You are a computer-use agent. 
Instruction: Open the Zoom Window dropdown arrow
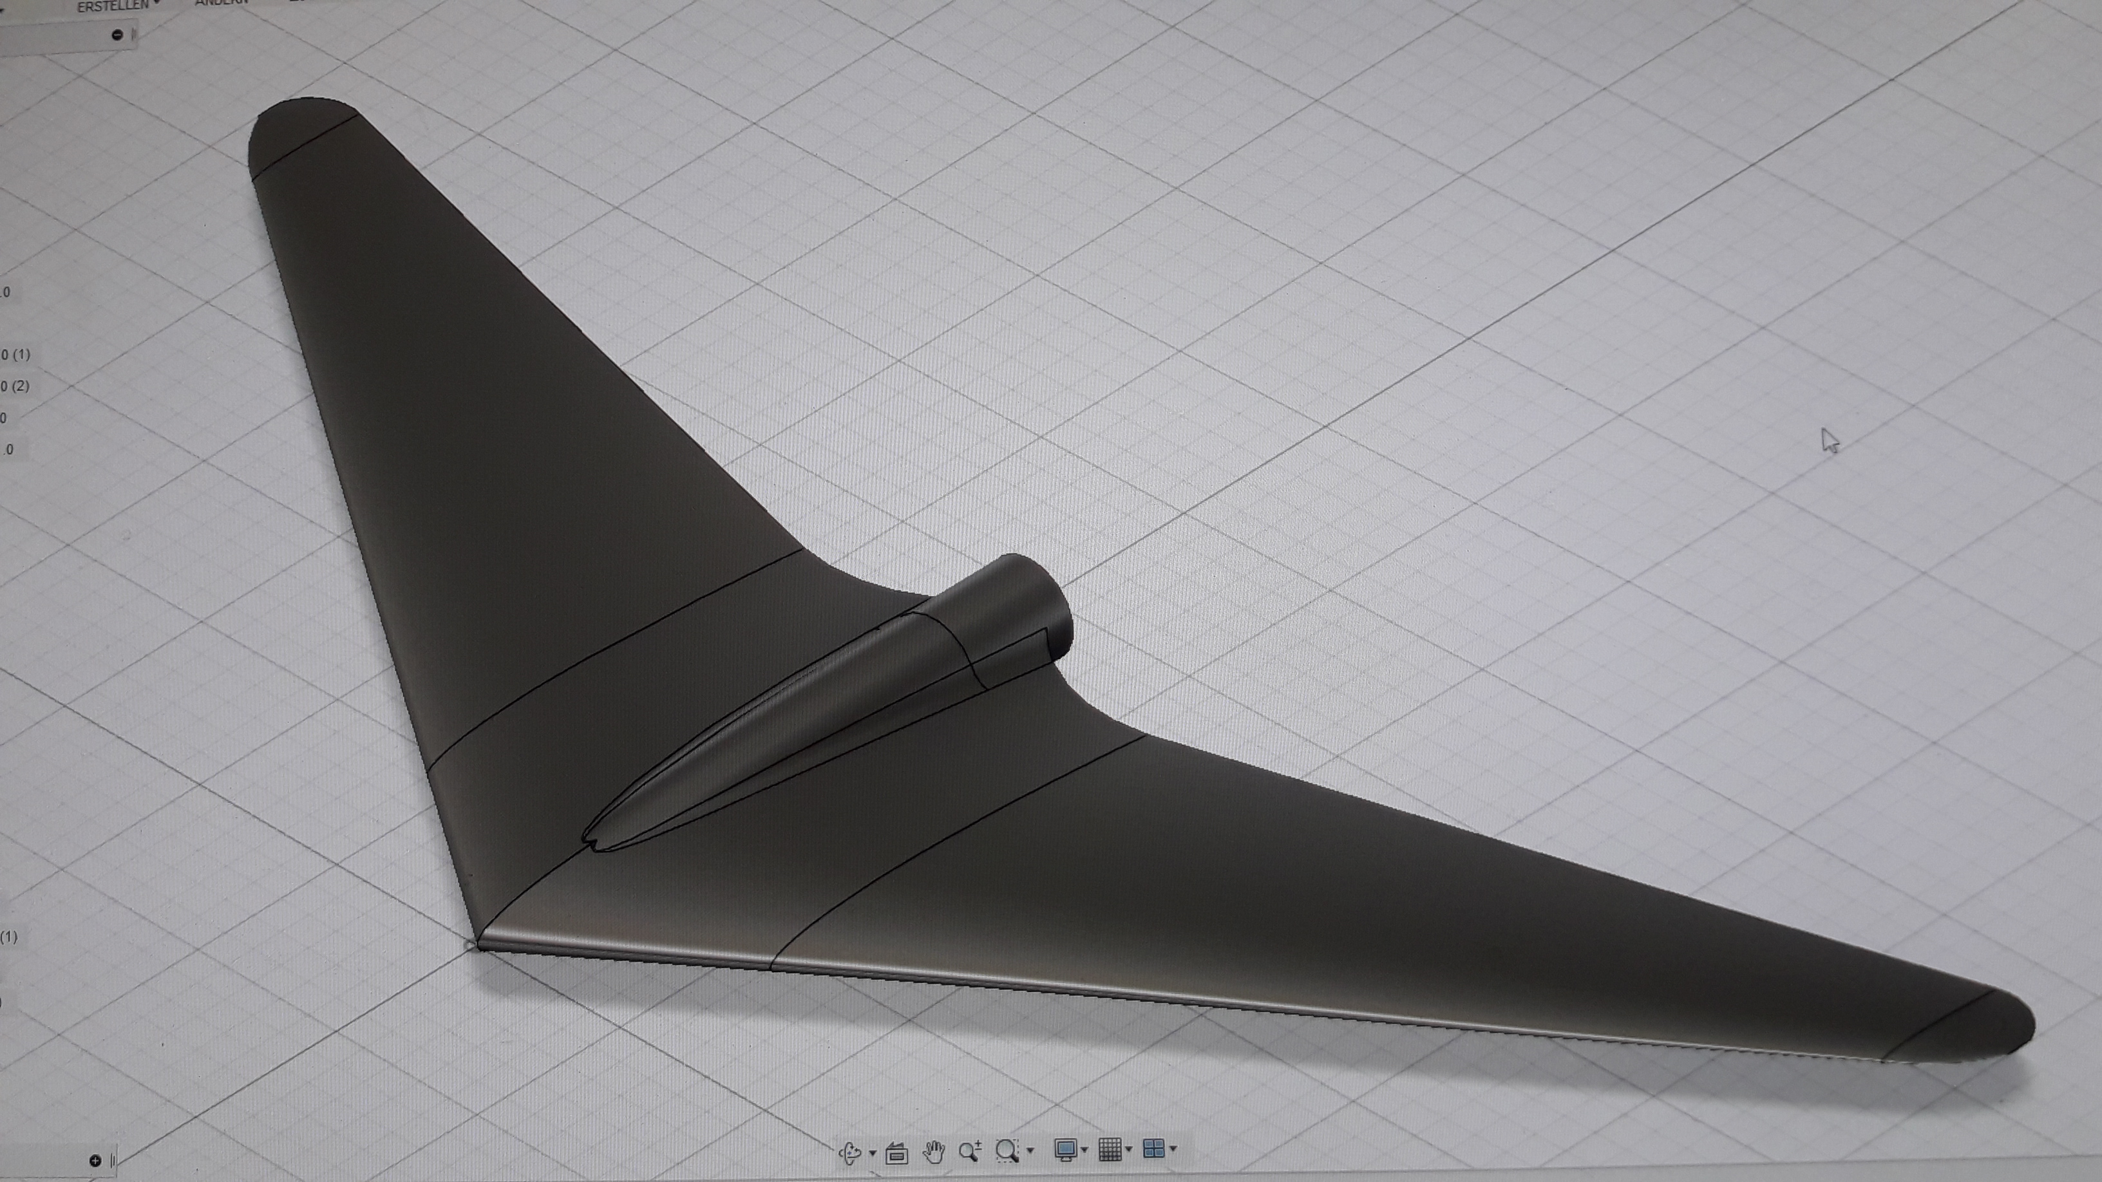(1030, 1150)
